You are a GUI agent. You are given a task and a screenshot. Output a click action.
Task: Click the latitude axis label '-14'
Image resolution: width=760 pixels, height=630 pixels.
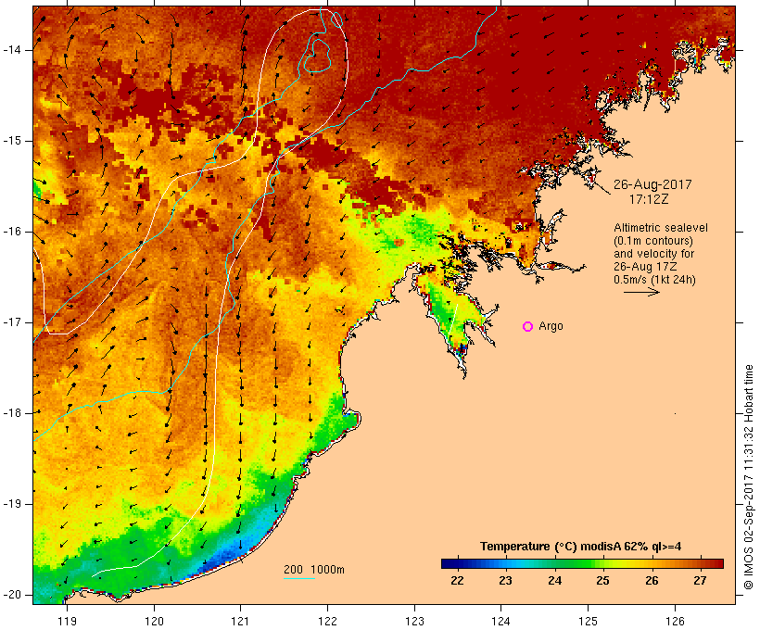click(x=12, y=50)
